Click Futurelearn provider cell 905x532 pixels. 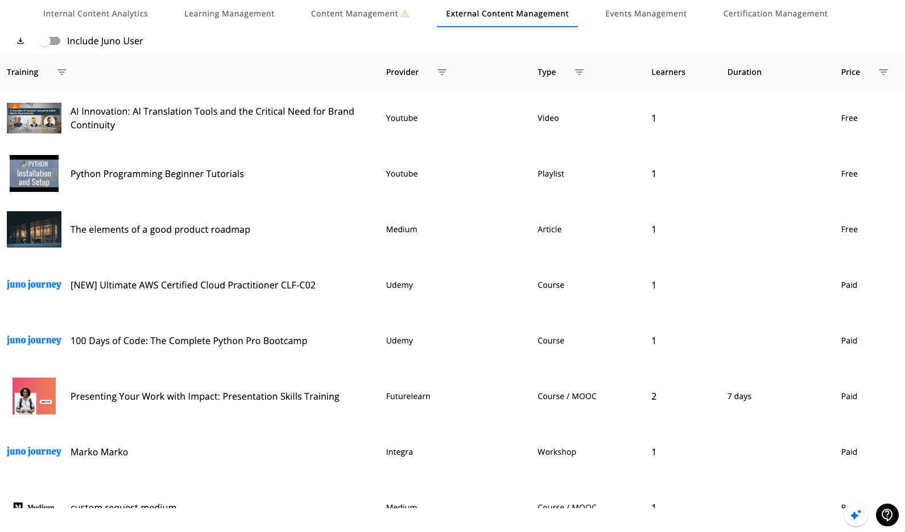(x=408, y=396)
